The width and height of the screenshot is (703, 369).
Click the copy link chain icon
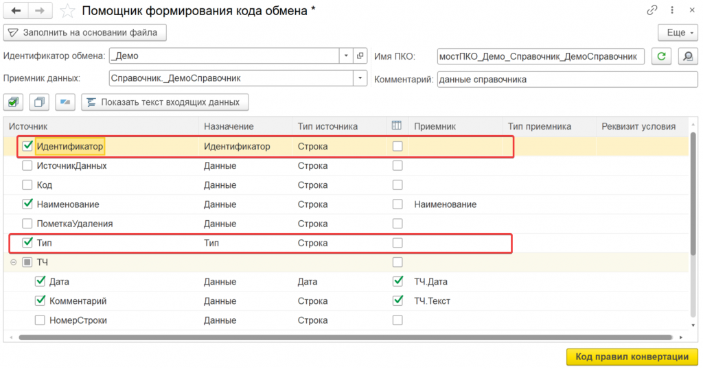(652, 11)
